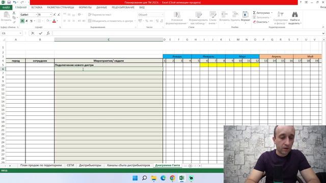Apply the fill color bucket

(47, 21)
